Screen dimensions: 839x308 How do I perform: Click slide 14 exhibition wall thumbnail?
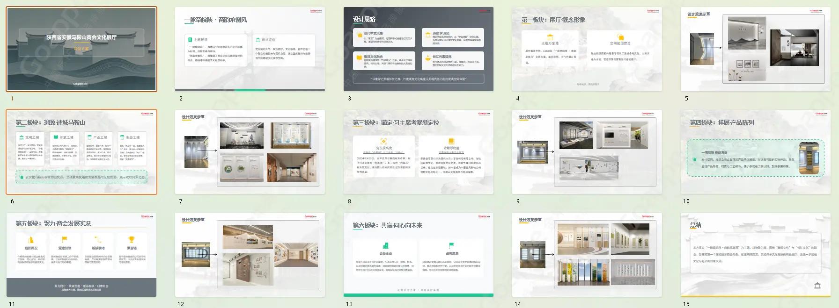coord(587,255)
